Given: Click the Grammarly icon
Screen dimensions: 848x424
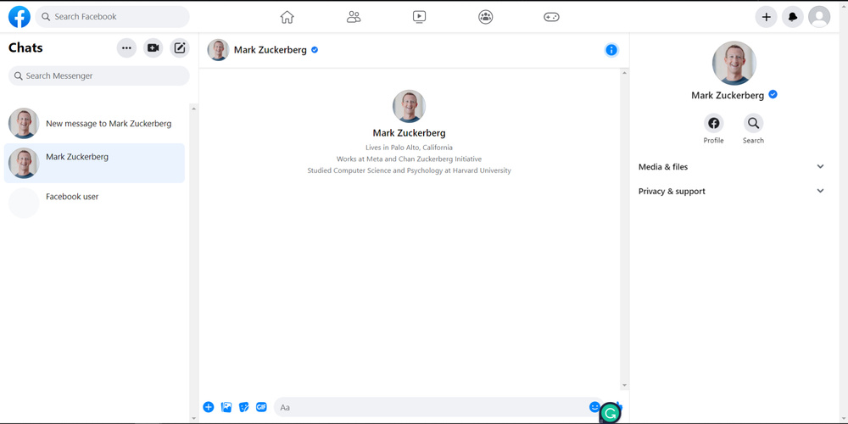Looking at the screenshot, I should pos(611,413).
